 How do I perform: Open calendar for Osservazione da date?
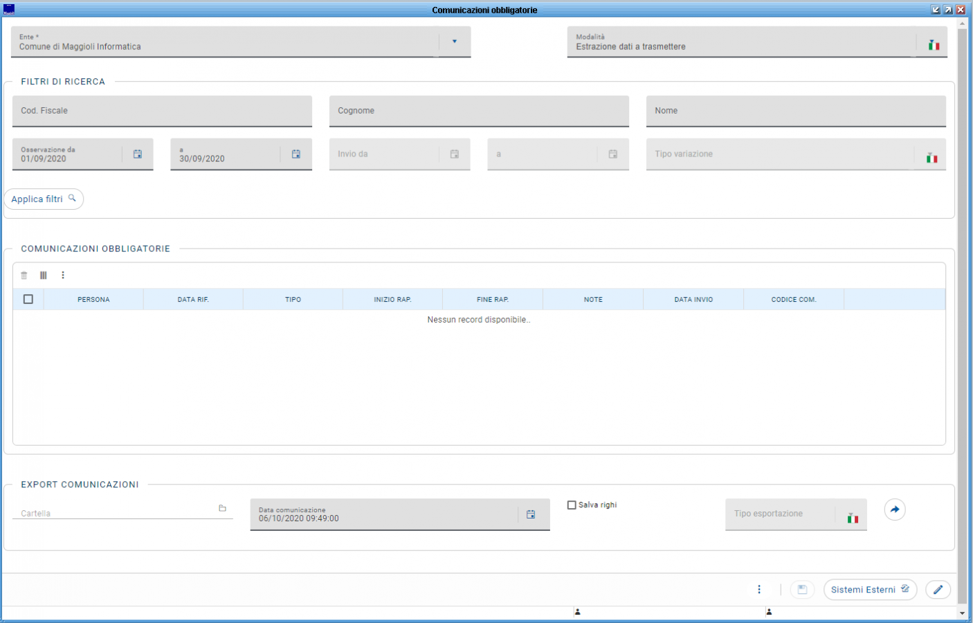click(138, 154)
